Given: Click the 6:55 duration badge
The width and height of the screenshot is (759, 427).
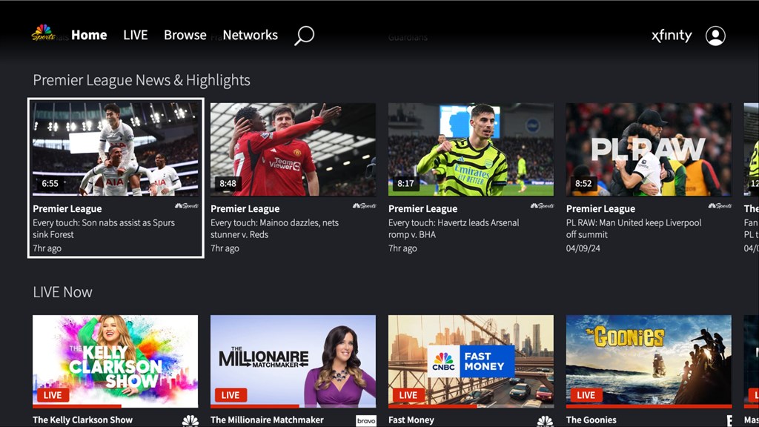Looking at the screenshot, I should coord(50,184).
